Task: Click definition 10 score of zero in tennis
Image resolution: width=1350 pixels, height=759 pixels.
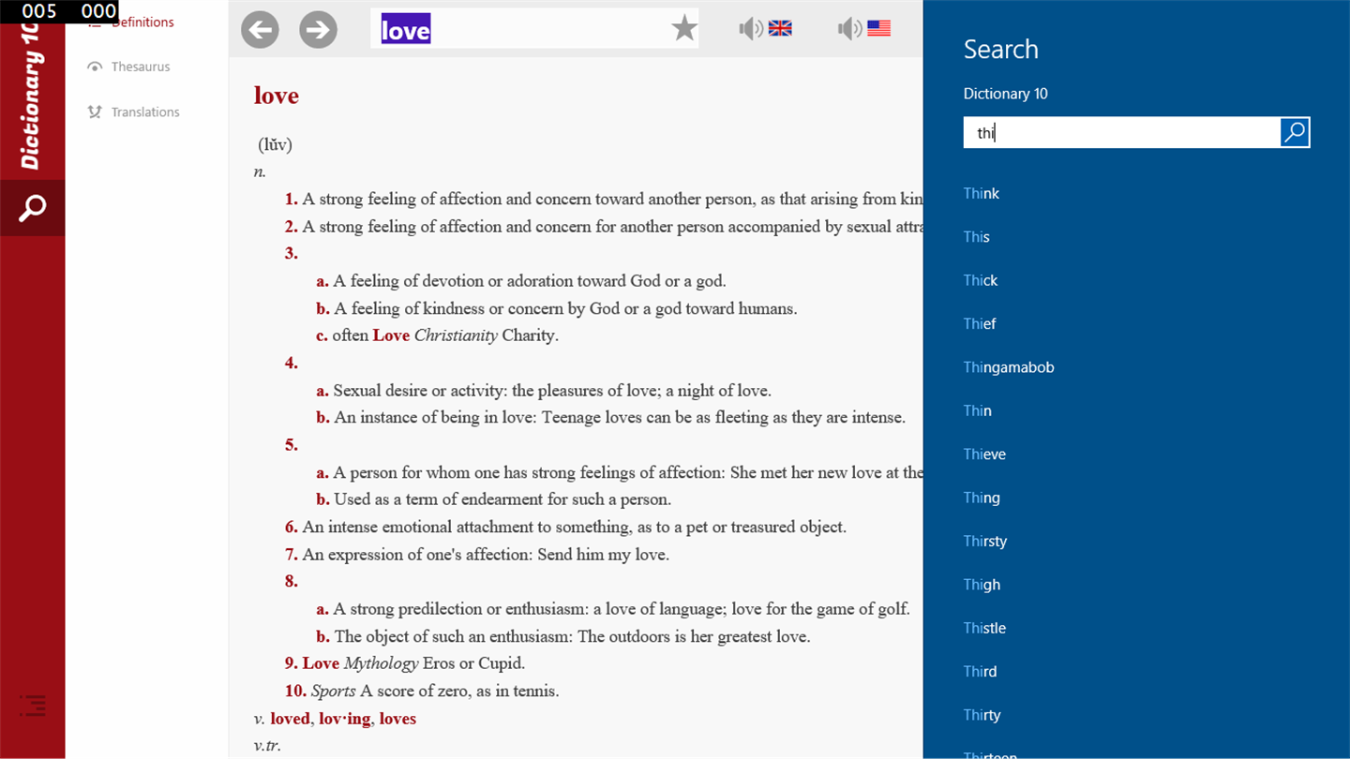Action: click(422, 692)
